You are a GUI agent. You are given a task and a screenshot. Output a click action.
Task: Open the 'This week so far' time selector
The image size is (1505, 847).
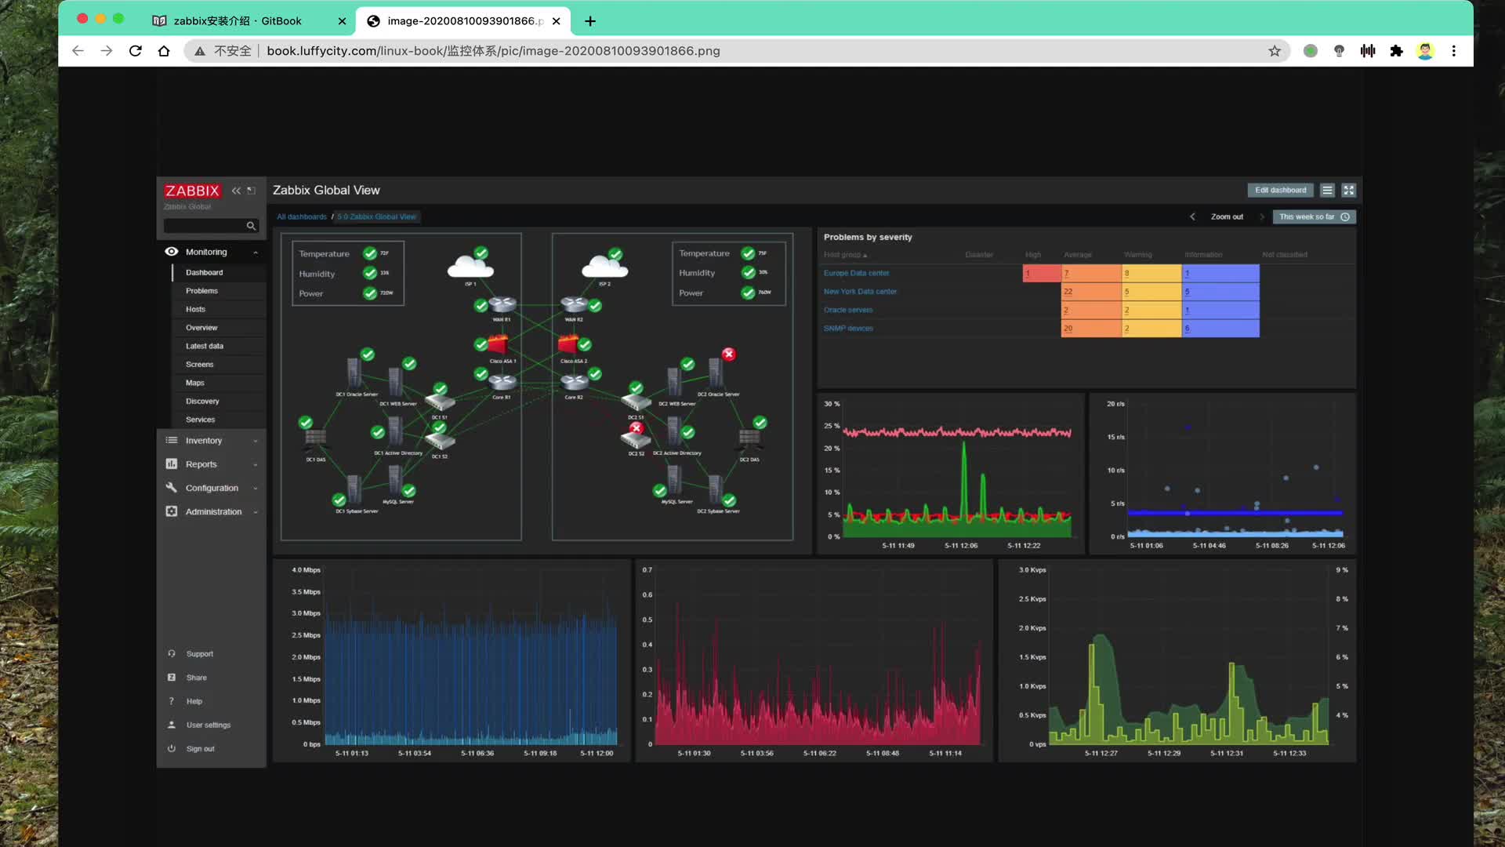[1314, 217]
